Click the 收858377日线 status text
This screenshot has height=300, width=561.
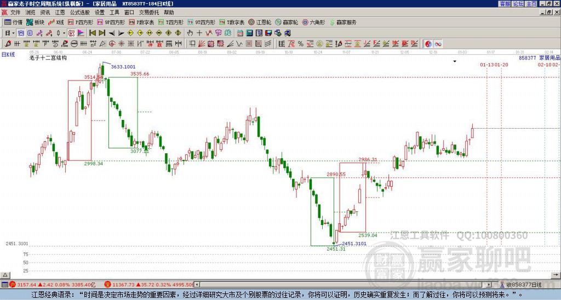click(524, 285)
